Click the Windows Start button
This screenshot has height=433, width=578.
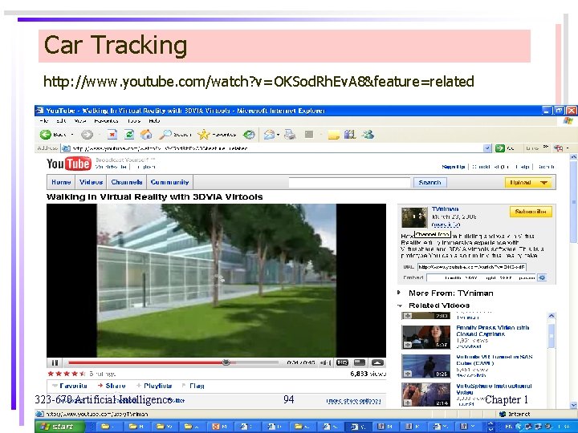60,427
